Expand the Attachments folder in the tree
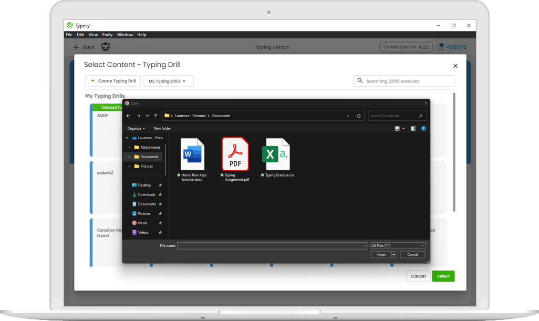Viewport: 539px width, 321px height. click(129, 148)
